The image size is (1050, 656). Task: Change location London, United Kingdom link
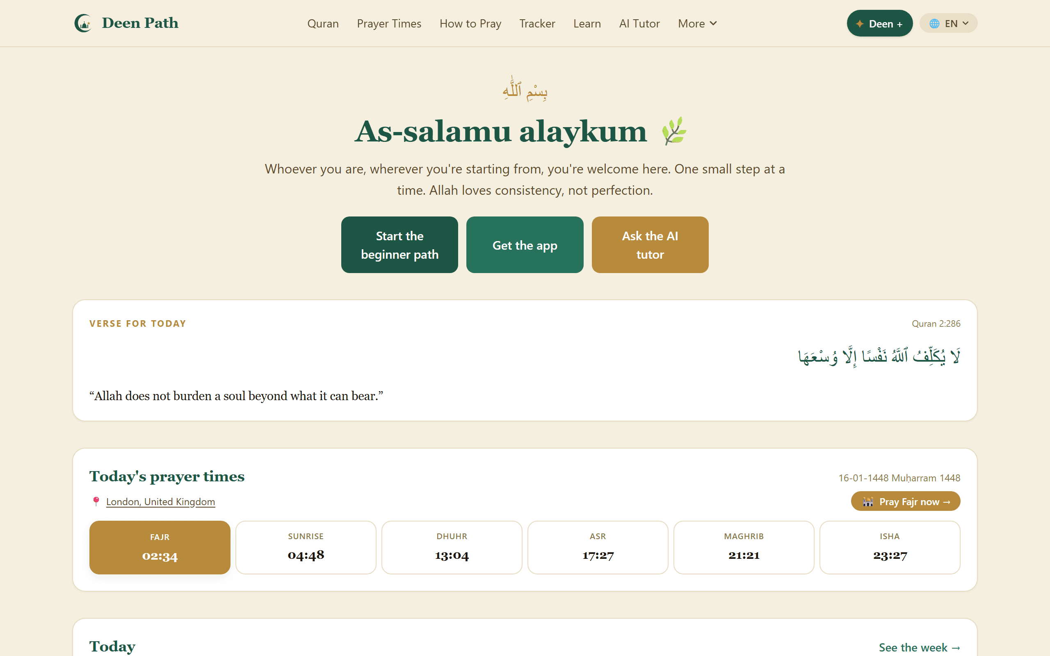tap(160, 501)
